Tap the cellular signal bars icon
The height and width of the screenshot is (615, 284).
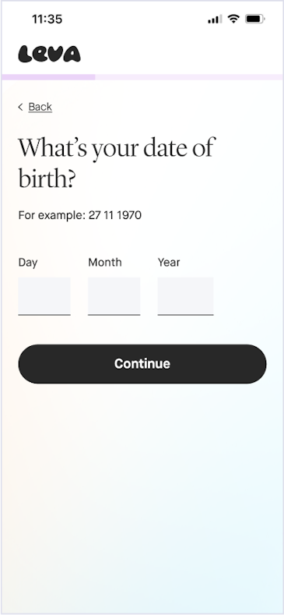(215, 19)
